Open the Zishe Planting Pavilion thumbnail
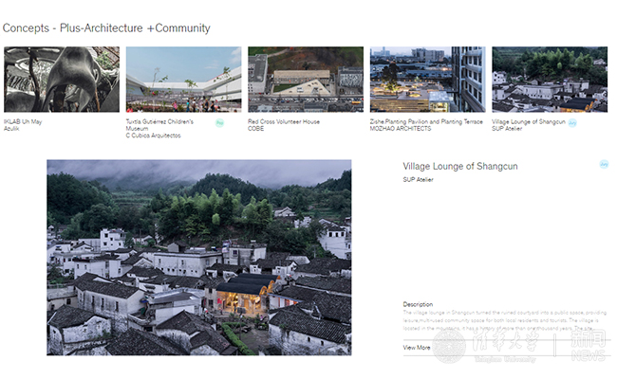The width and height of the screenshot is (617, 379). click(x=427, y=80)
